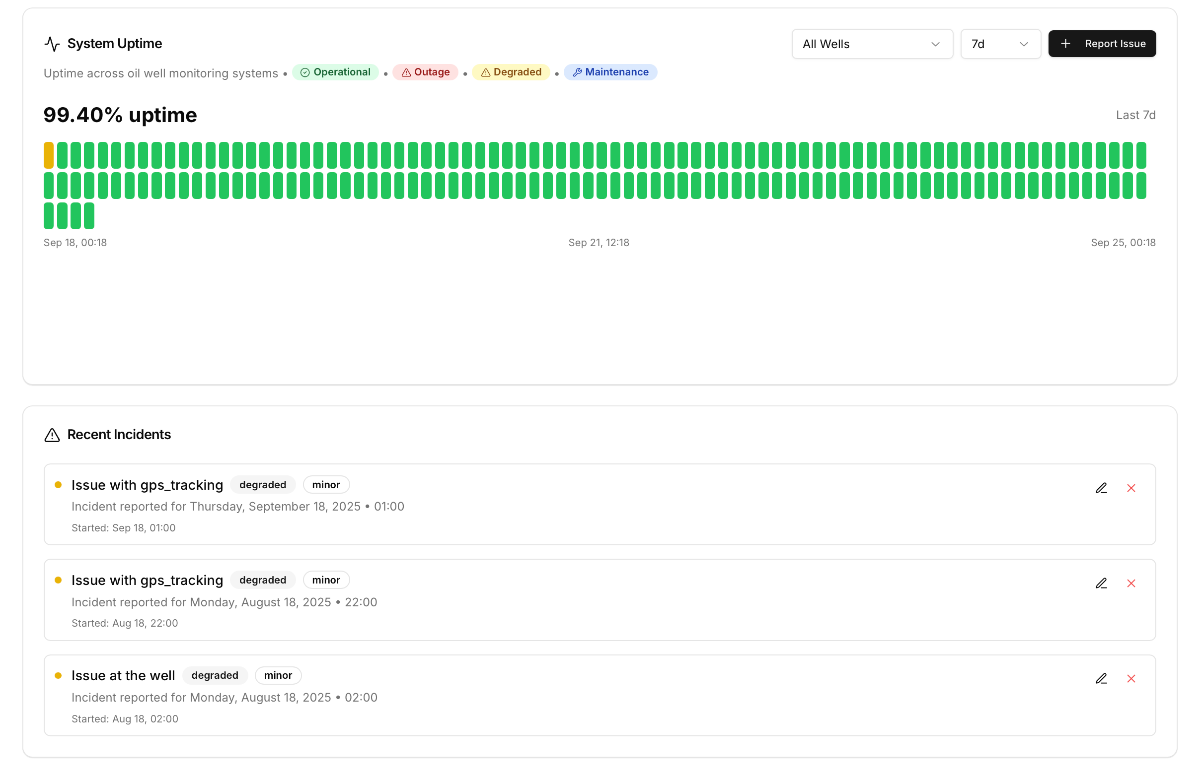The width and height of the screenshot is (1202, 778).
Task: Click the 'Last 7d' label
Action: click(x=1136, y=115)
